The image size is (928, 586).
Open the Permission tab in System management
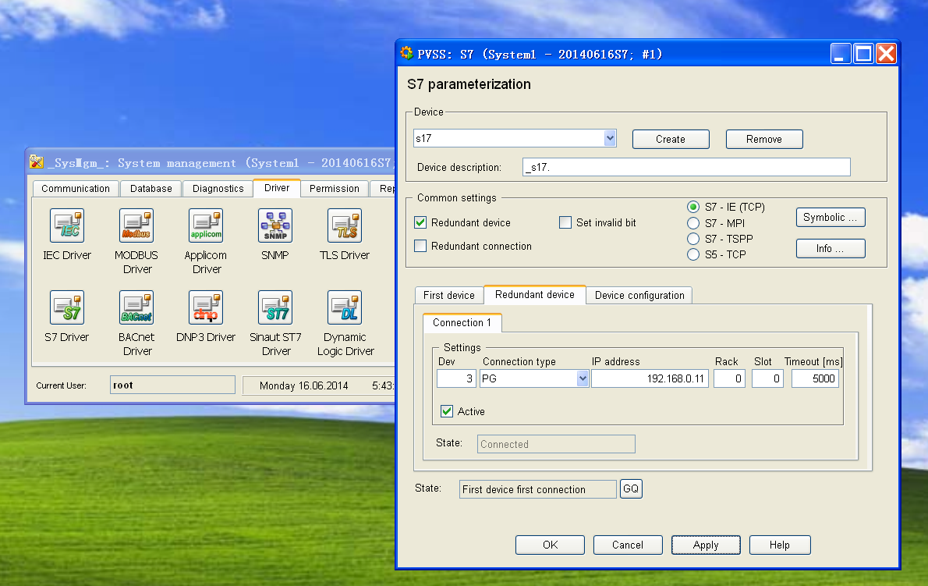pyautogui.click(x=335, y=188)
